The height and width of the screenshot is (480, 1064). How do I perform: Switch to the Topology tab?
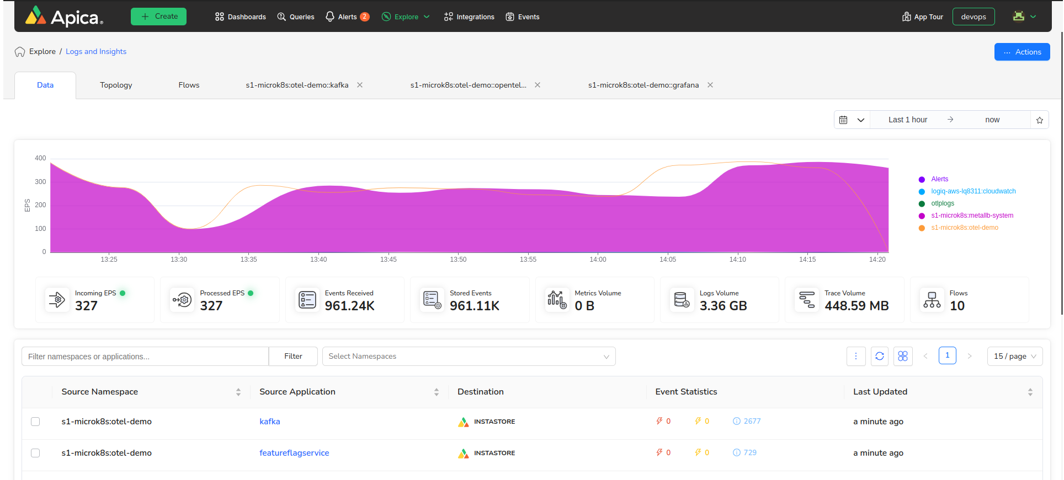(116, 85)
